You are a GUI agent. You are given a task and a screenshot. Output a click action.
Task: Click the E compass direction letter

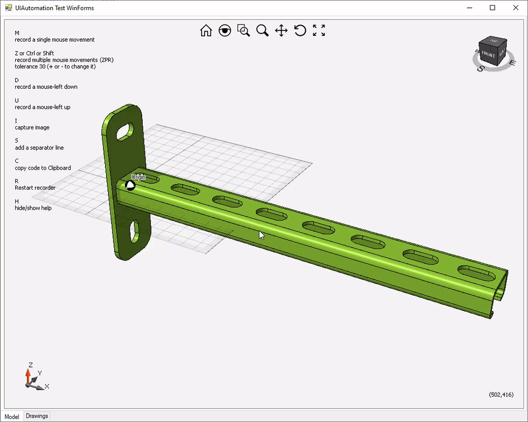(512, 62)
